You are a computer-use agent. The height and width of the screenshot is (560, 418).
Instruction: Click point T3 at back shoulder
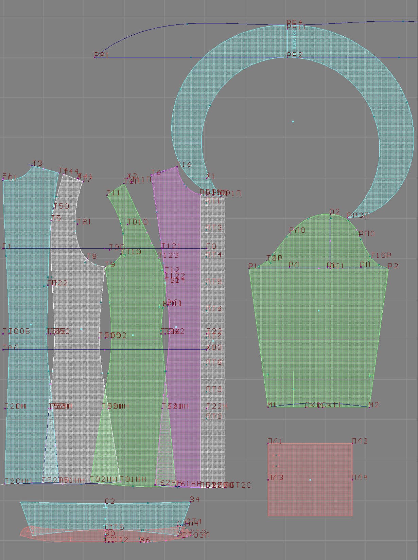33,166
